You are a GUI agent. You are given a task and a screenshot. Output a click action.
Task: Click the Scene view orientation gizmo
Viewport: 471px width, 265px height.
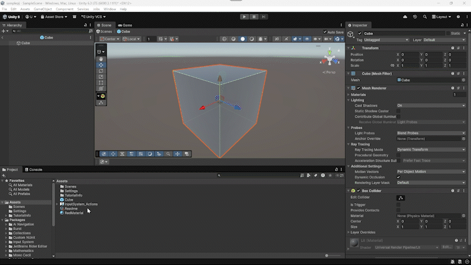click(x=330, y=57)
